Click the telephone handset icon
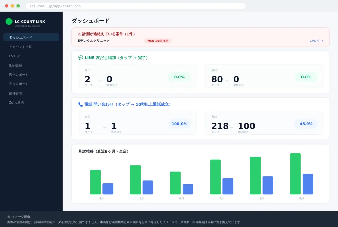 pyautogui.click(x=81, y=104)
